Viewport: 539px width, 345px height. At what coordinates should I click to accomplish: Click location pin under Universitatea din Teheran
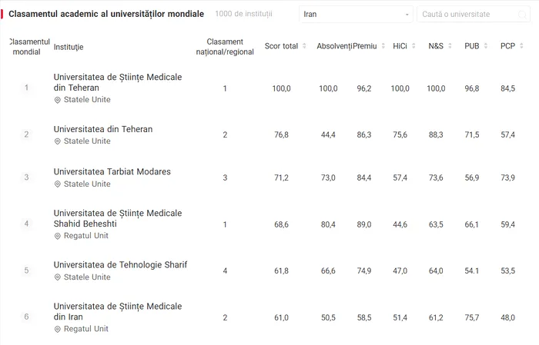[x=57, y=141]
